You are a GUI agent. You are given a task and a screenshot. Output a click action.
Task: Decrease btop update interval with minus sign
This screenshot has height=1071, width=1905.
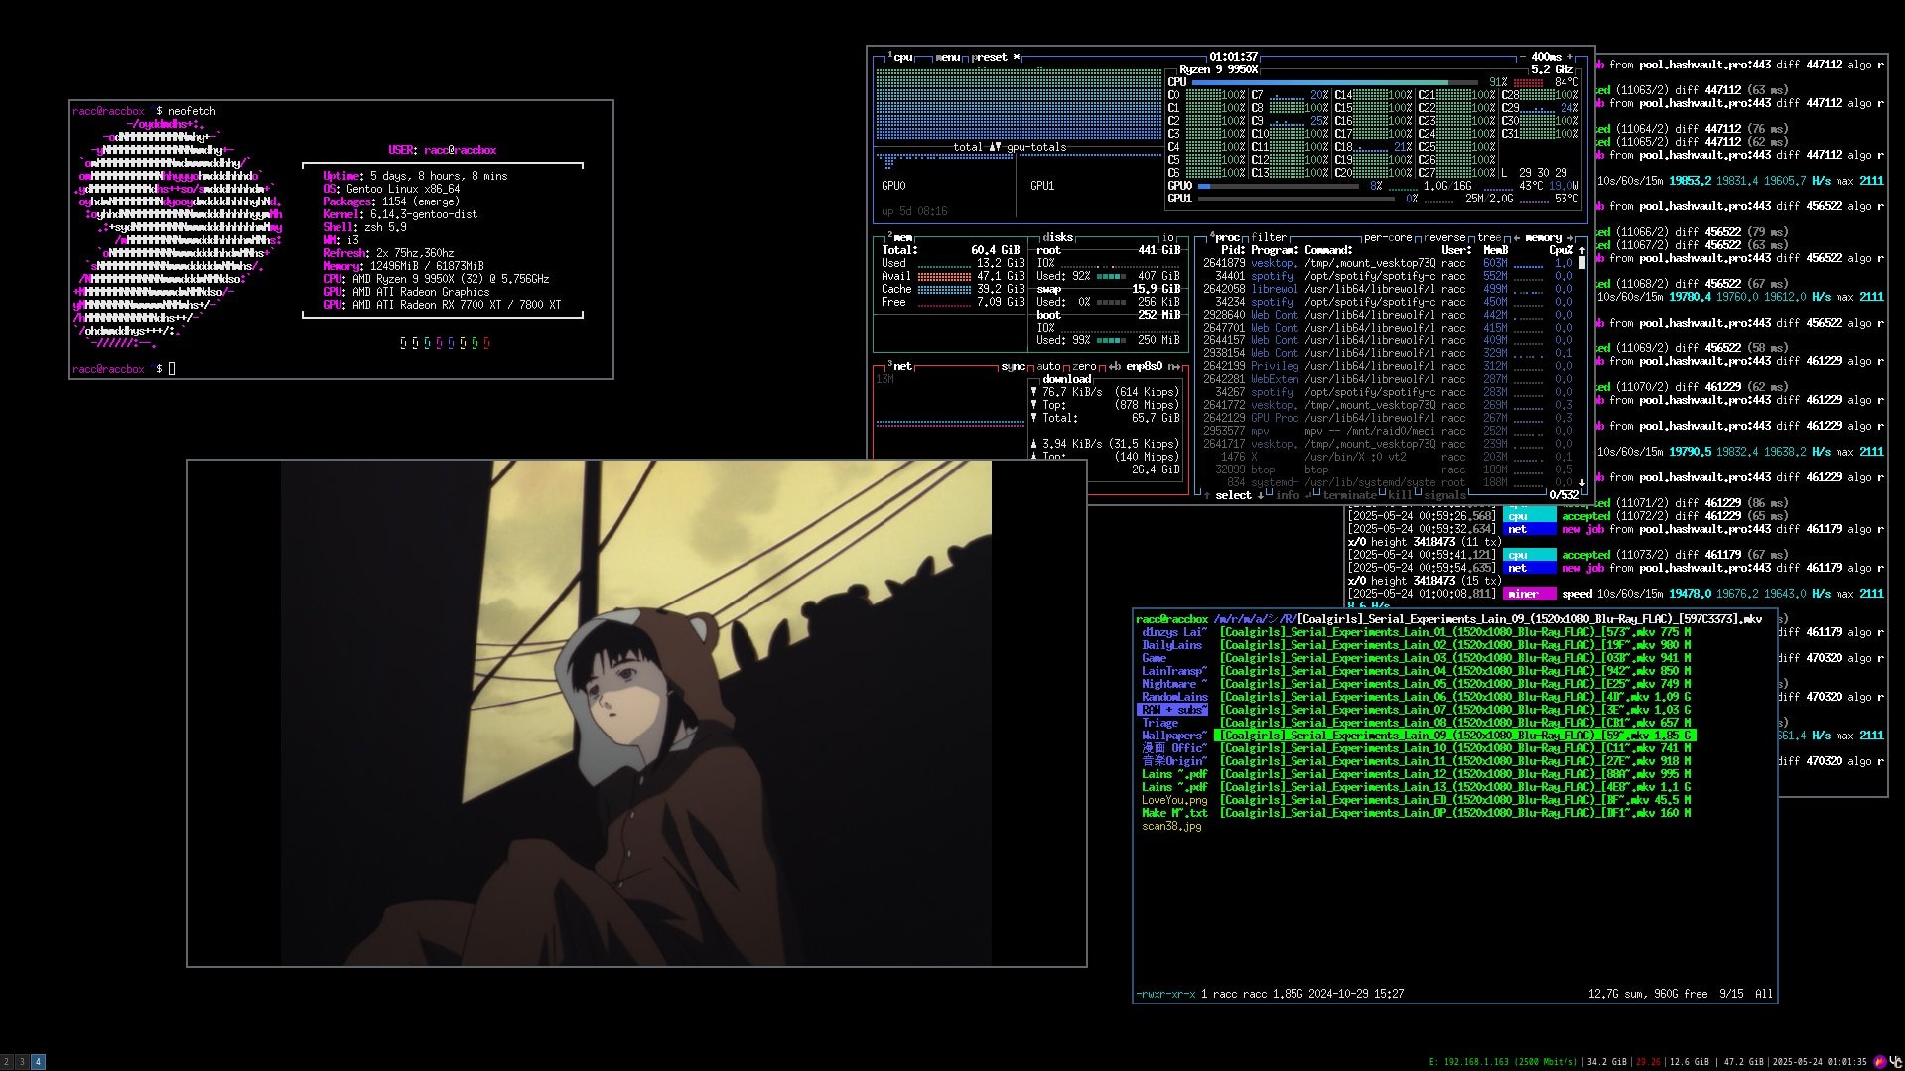click(1523, 57)
